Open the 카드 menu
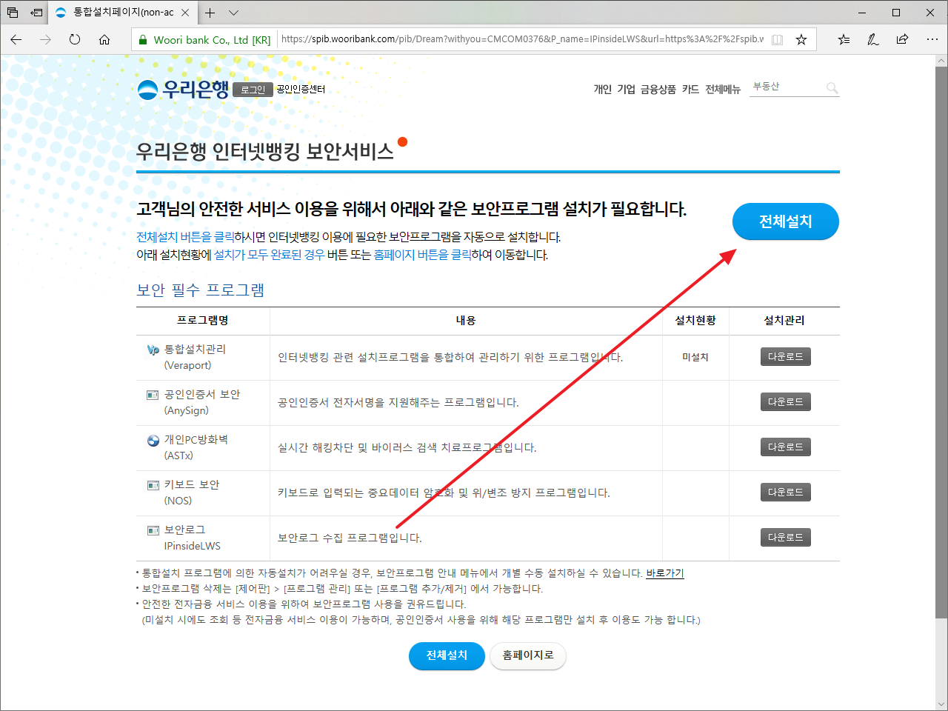 pos(690,89)
